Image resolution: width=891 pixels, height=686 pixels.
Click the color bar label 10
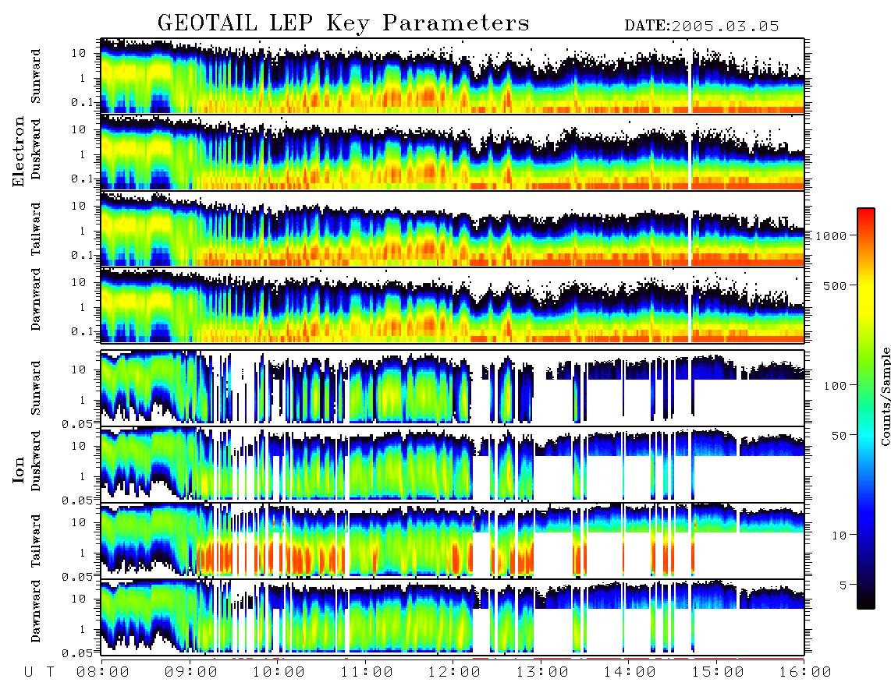839,536
